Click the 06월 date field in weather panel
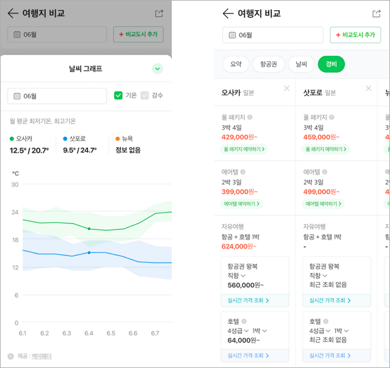 pos(57,96)
